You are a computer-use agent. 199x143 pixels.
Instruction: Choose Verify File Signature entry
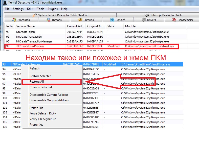pos(42,119)
